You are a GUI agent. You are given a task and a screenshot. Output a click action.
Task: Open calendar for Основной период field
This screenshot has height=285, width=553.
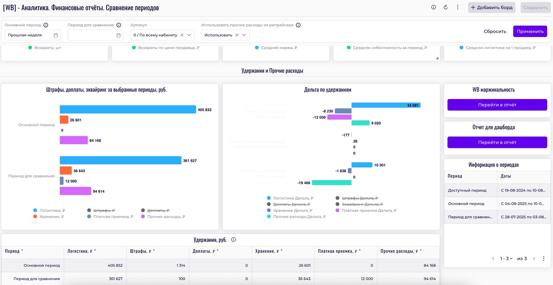pos(56,35)
